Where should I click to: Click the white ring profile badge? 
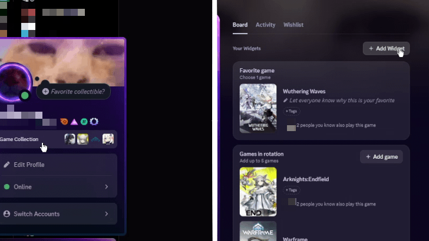coord(94,122)
